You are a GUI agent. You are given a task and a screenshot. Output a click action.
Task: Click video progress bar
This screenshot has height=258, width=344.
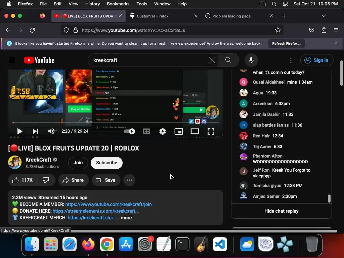116,123
